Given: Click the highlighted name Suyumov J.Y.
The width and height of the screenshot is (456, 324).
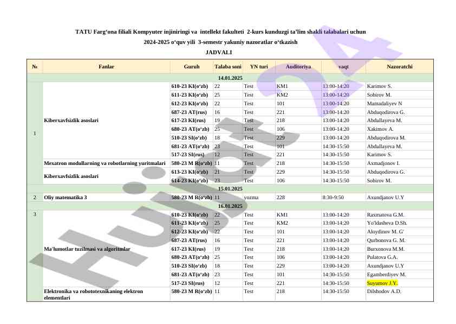Looking at the screenshot, I should click(x=382, y=283).
